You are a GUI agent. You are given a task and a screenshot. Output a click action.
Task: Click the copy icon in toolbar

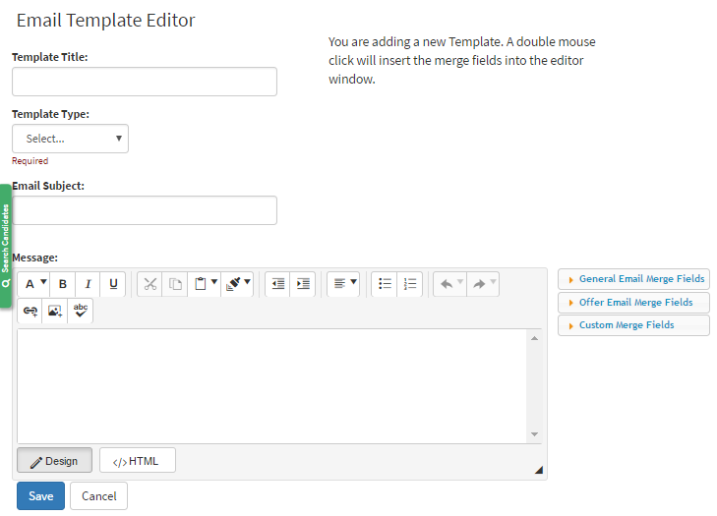click(176, 284)
